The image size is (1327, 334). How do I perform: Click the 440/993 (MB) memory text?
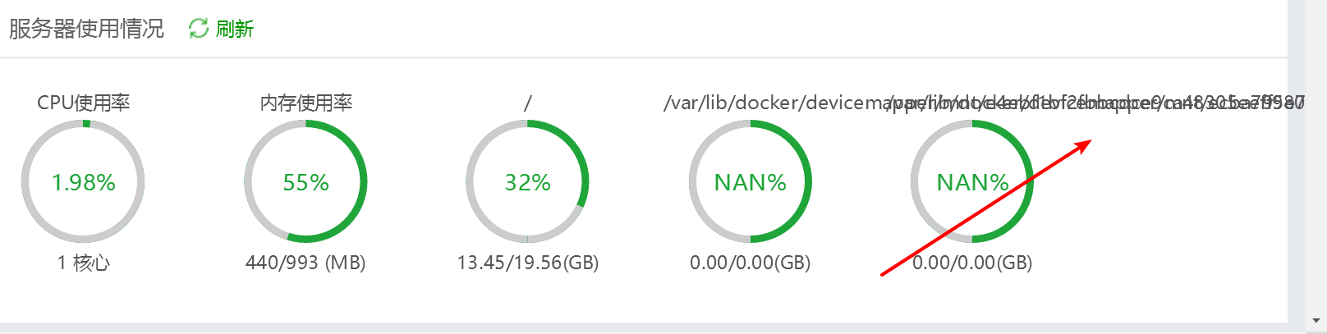[x=305, y=263]
